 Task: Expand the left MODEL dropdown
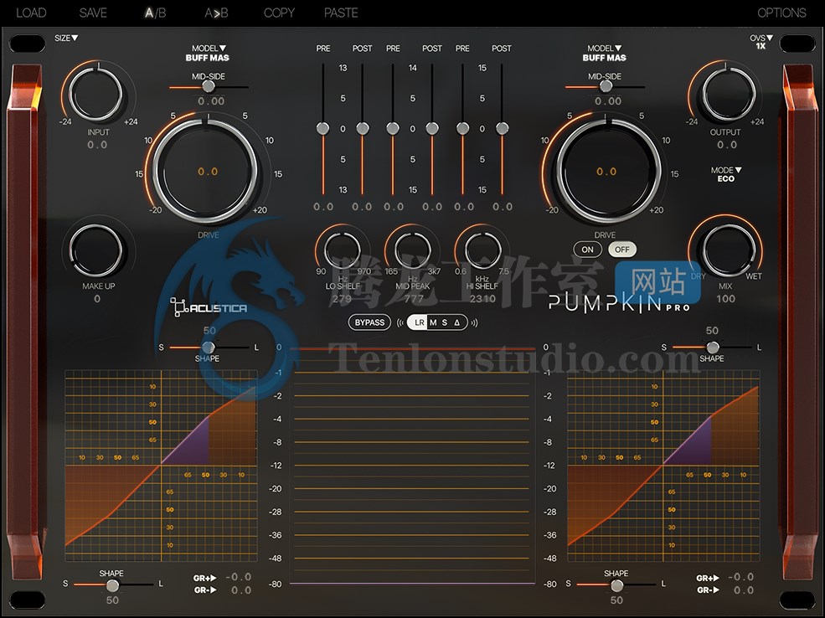point(208,53)
